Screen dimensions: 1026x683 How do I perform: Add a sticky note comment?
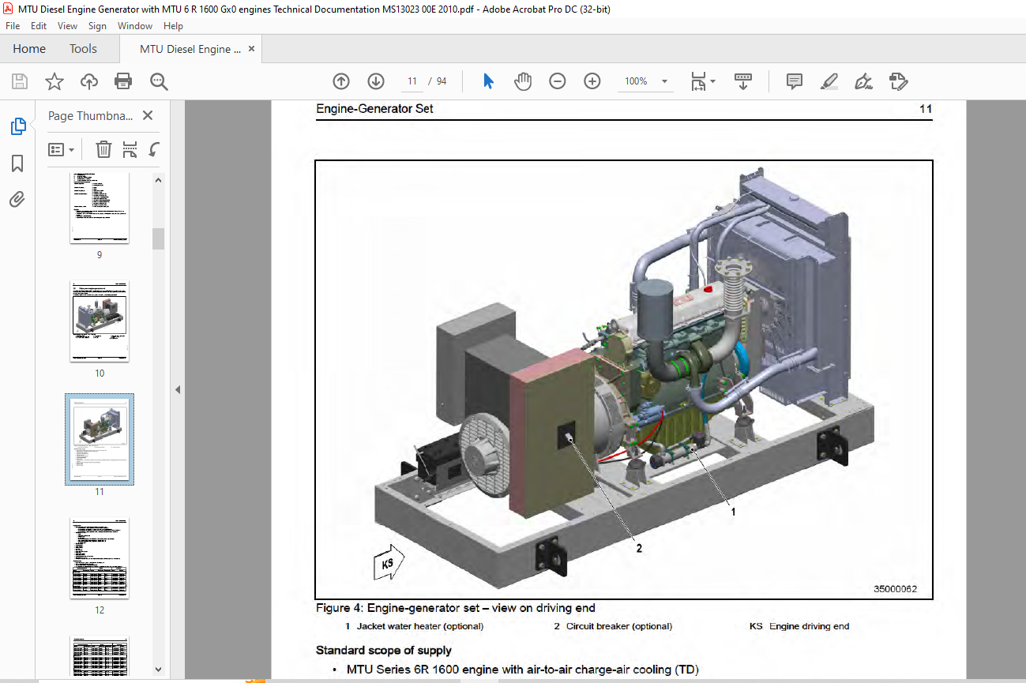(795, 81)
